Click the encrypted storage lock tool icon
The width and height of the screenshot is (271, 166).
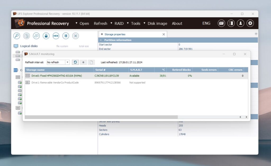point(46,36)
